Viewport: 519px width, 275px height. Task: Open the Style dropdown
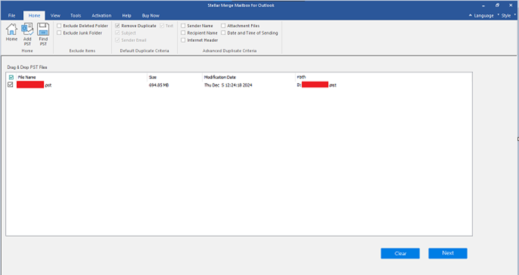point(507,15)
